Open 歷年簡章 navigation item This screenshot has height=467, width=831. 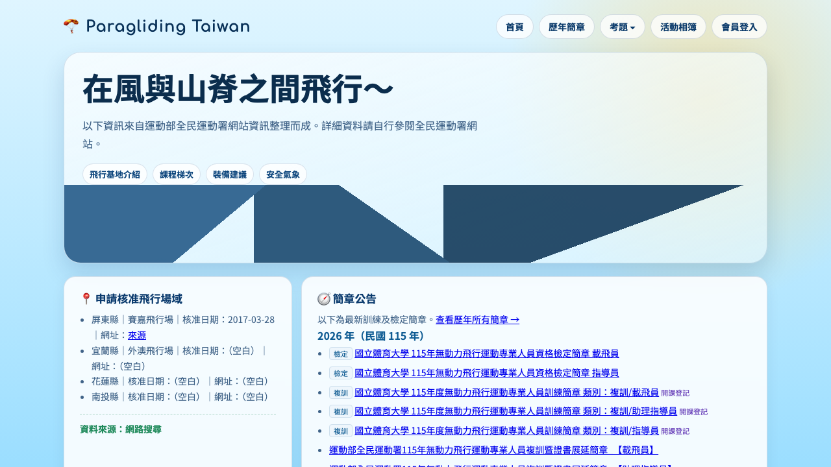coord(567,27)
